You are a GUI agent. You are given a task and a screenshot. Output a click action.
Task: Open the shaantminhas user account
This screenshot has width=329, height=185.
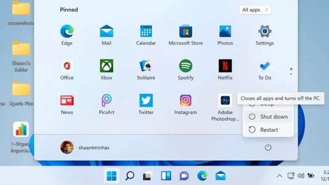click(x=85, y=148)
